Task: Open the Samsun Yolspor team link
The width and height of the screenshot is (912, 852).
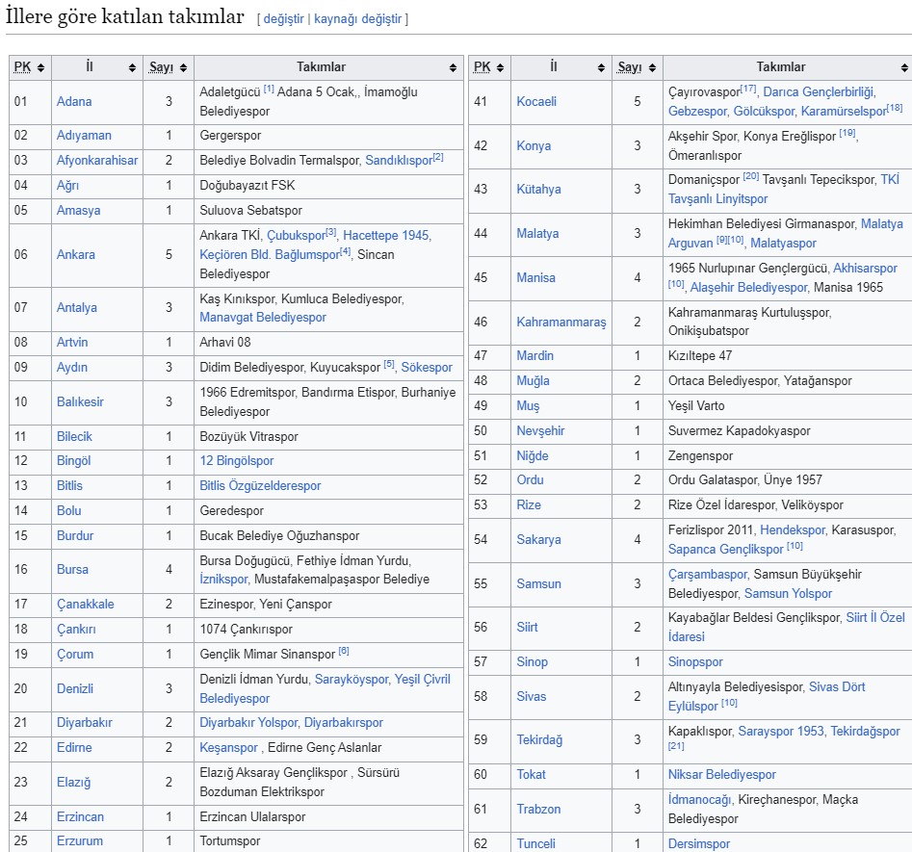Action: point(788,594)
